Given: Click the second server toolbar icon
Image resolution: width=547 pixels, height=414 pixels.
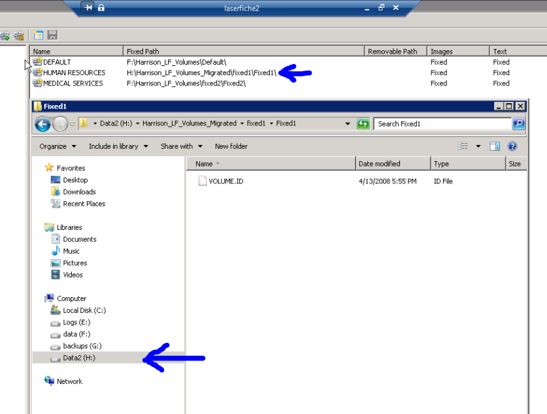Looking at the screenshot, I should 19,35.
